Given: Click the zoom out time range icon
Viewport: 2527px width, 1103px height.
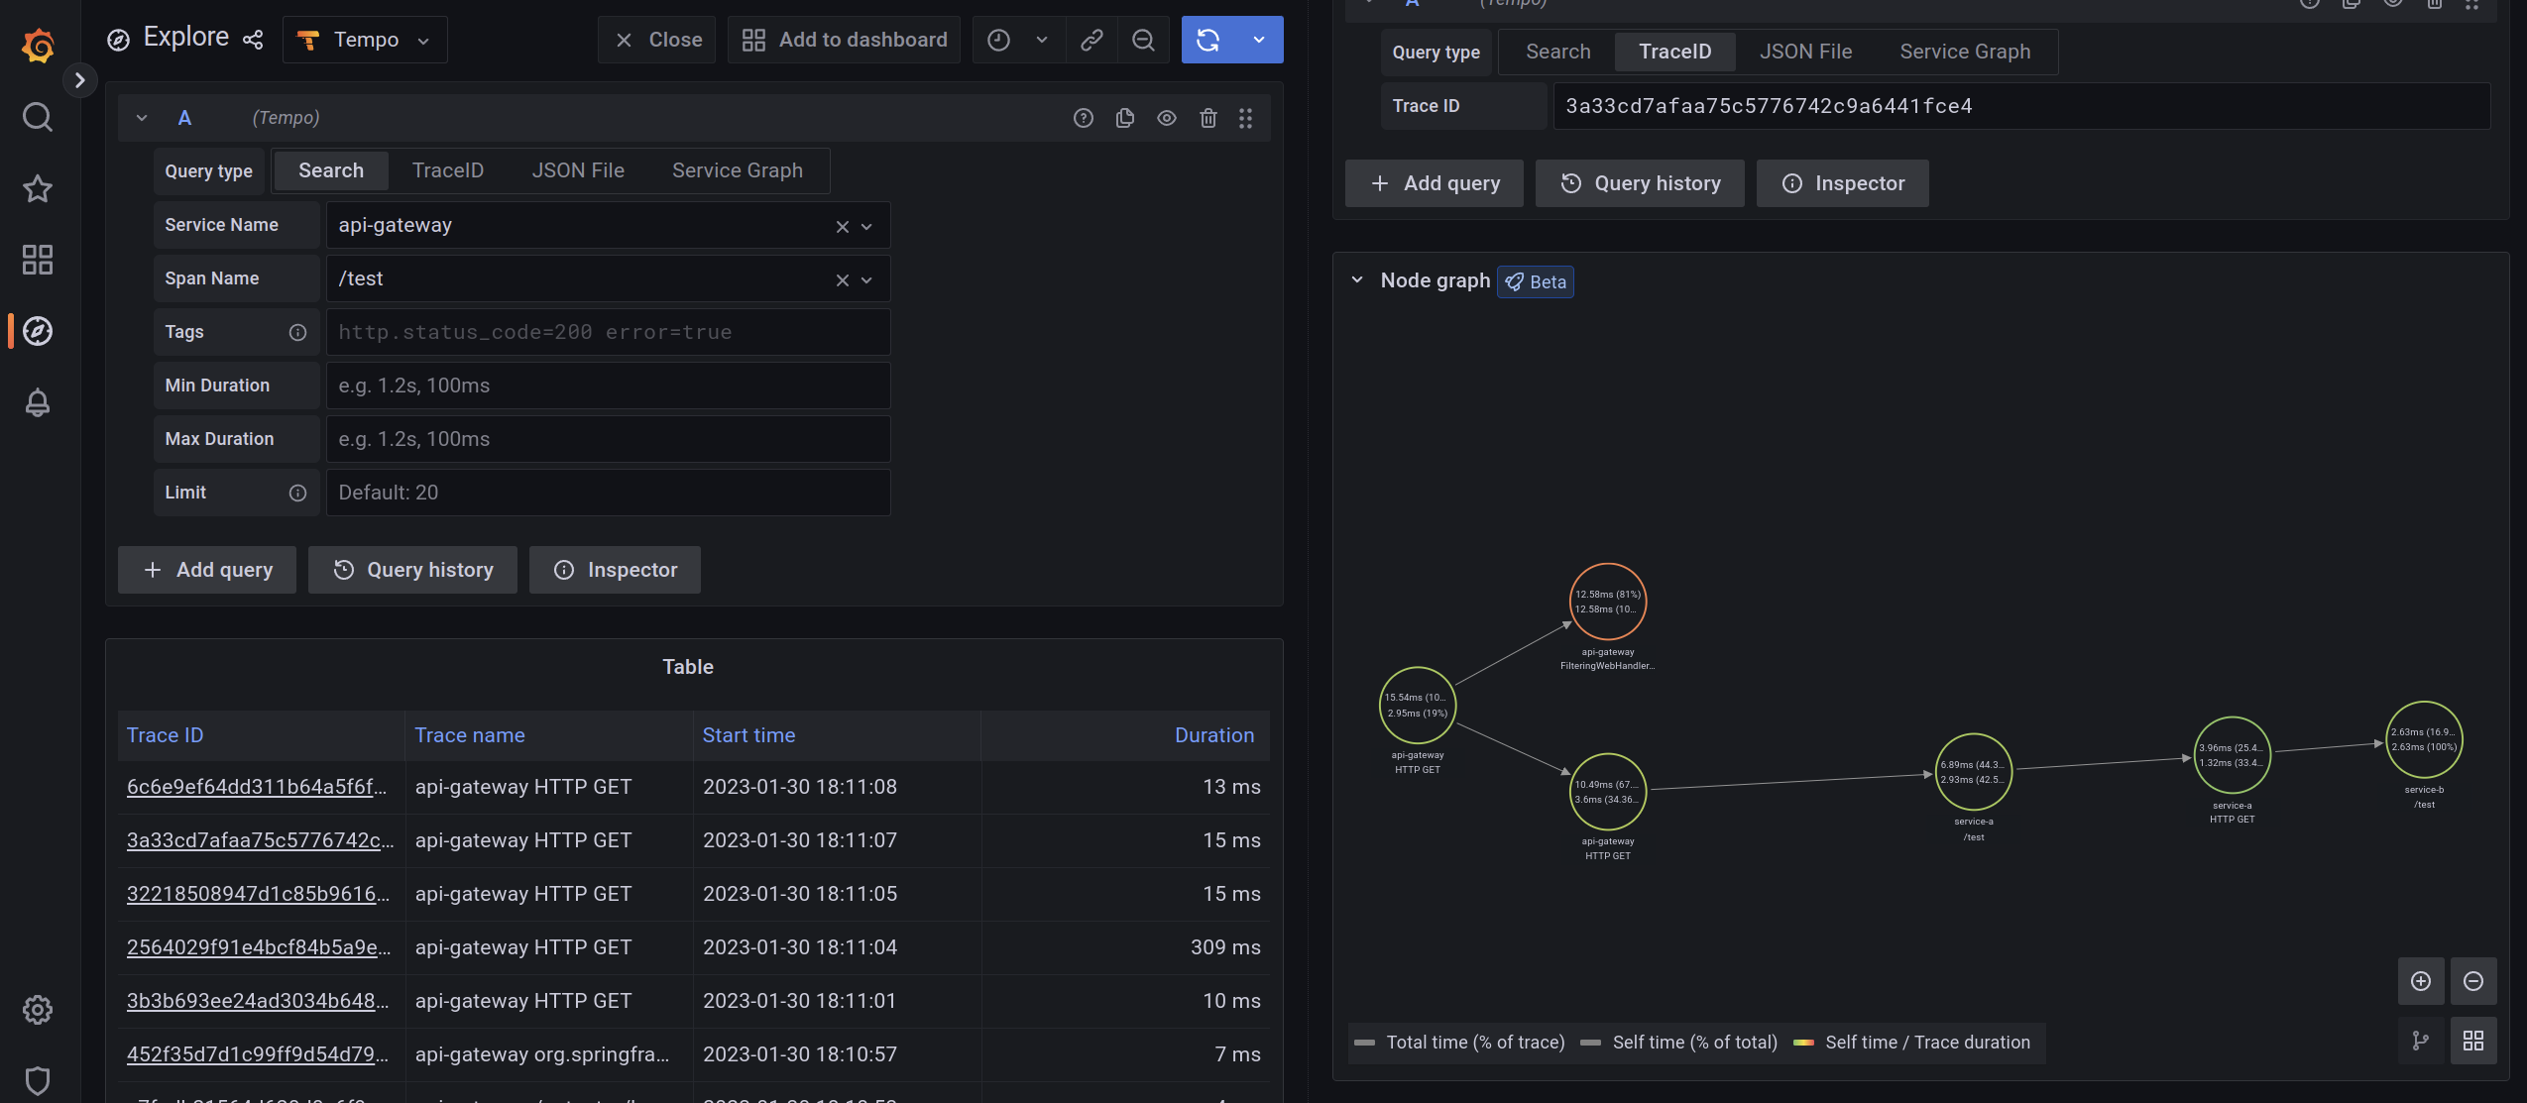Looking at the screenshot, I should pos(1143,40).
